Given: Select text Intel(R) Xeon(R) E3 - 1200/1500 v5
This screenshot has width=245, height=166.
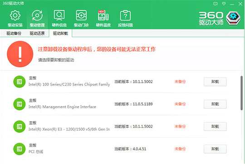Looking at the screenshot, I should click(x=69, y=129).
